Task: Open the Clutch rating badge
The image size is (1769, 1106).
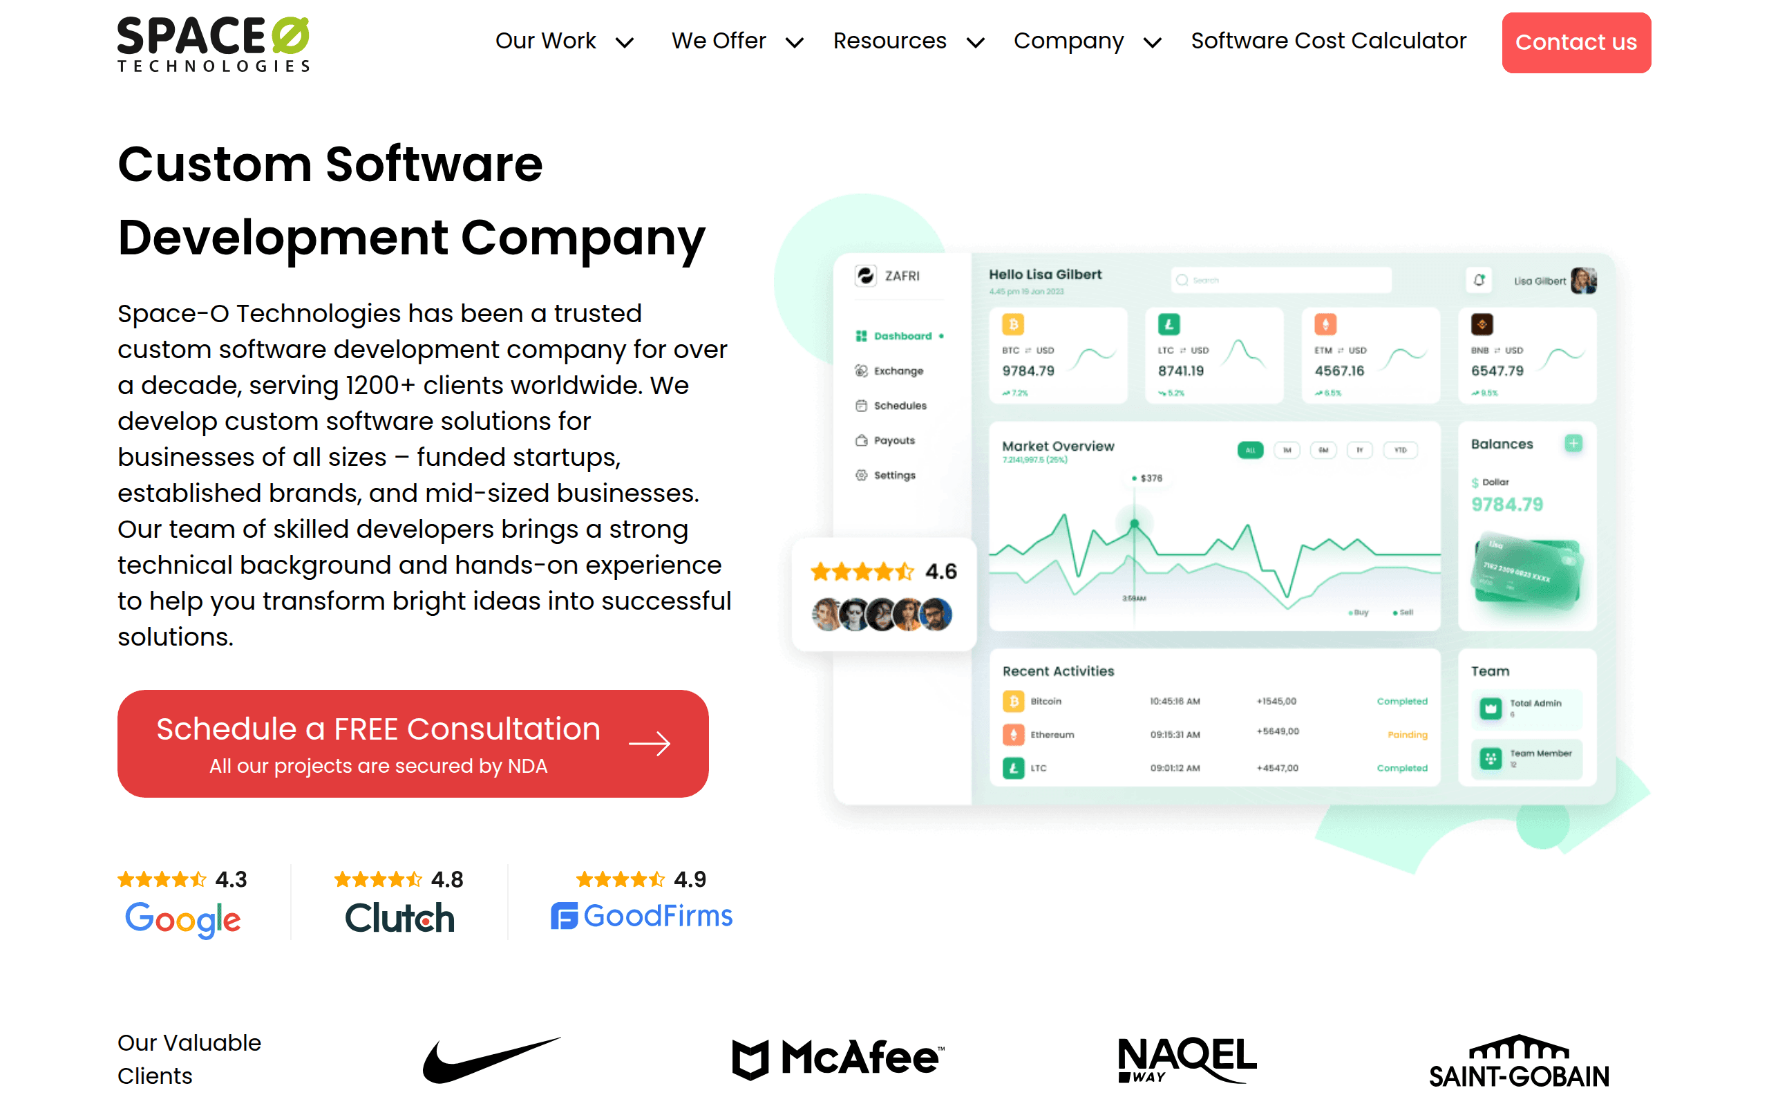Action: pos(399,903)
